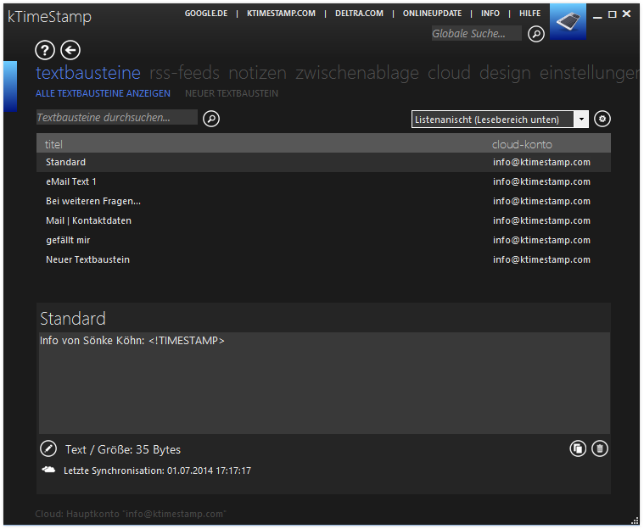Open the help question mark icon
644x529 pixels.
(45, 50)
